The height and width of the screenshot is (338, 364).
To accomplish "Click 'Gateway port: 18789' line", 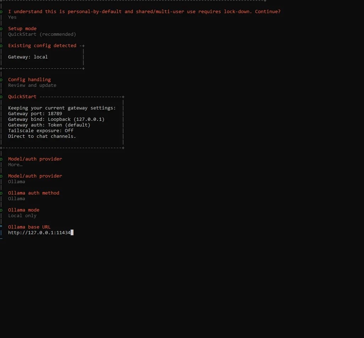I will pos(35,114).
